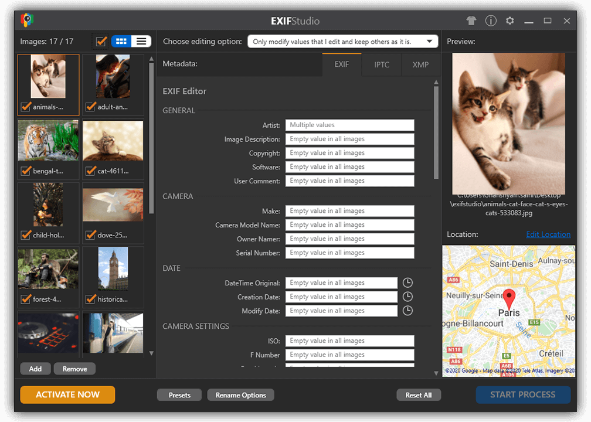
Task: Open the settings gear icon
Action: pos(510,21)
